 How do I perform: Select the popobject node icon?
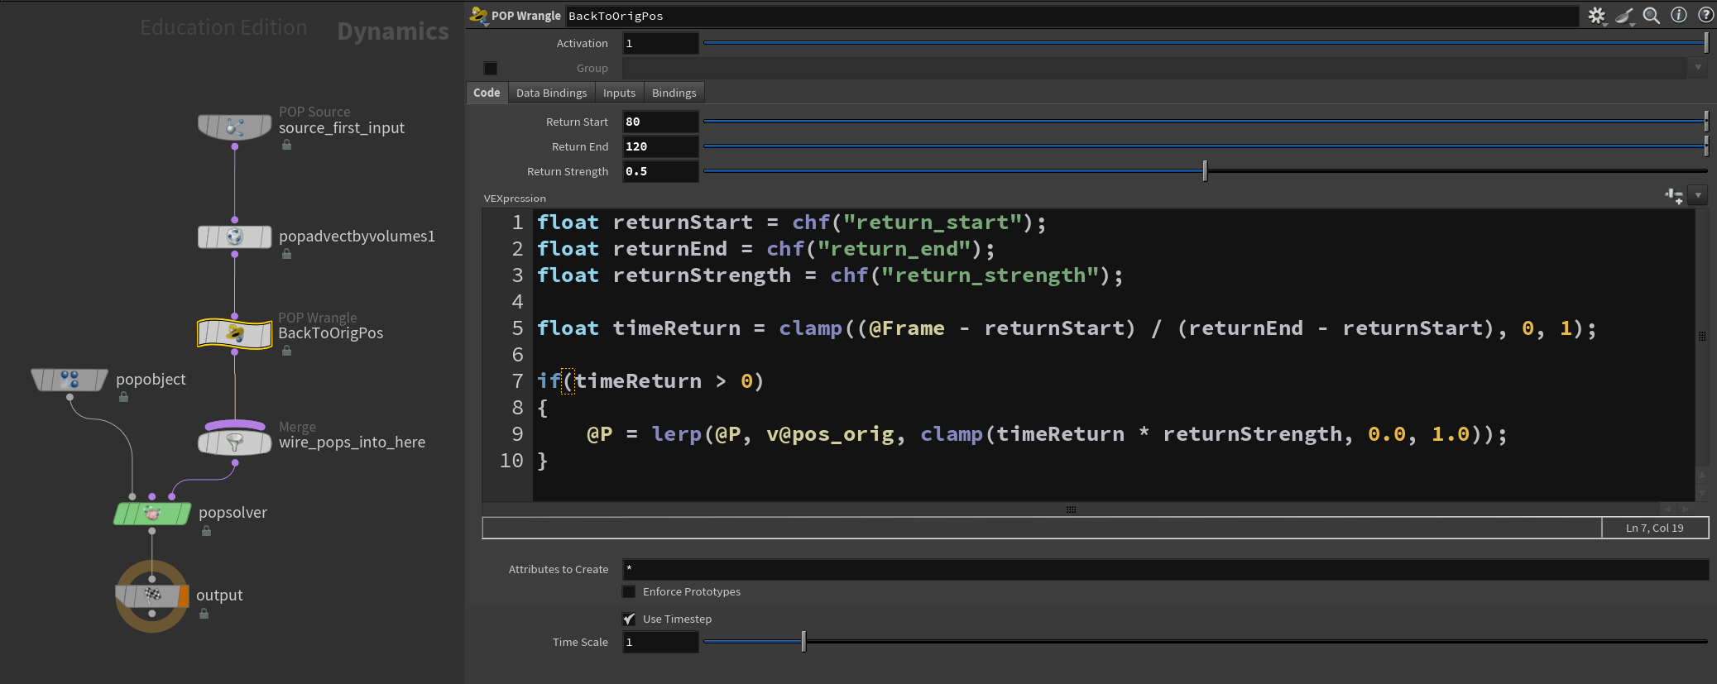pyautogui.click(x=70, y=380)
